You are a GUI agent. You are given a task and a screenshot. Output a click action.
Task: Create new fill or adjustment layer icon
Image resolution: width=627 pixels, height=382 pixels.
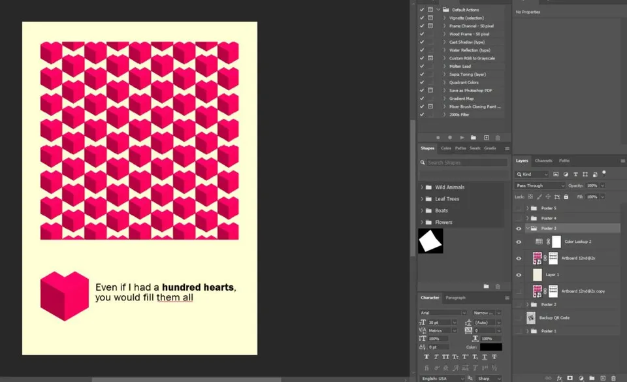click(x=581, y=378)
